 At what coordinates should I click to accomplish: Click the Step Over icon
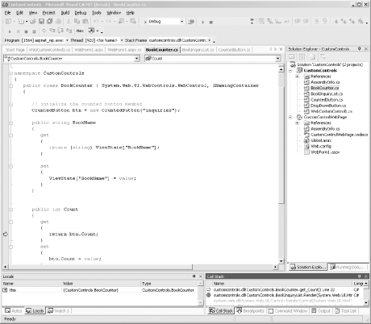tap(60, 31)
